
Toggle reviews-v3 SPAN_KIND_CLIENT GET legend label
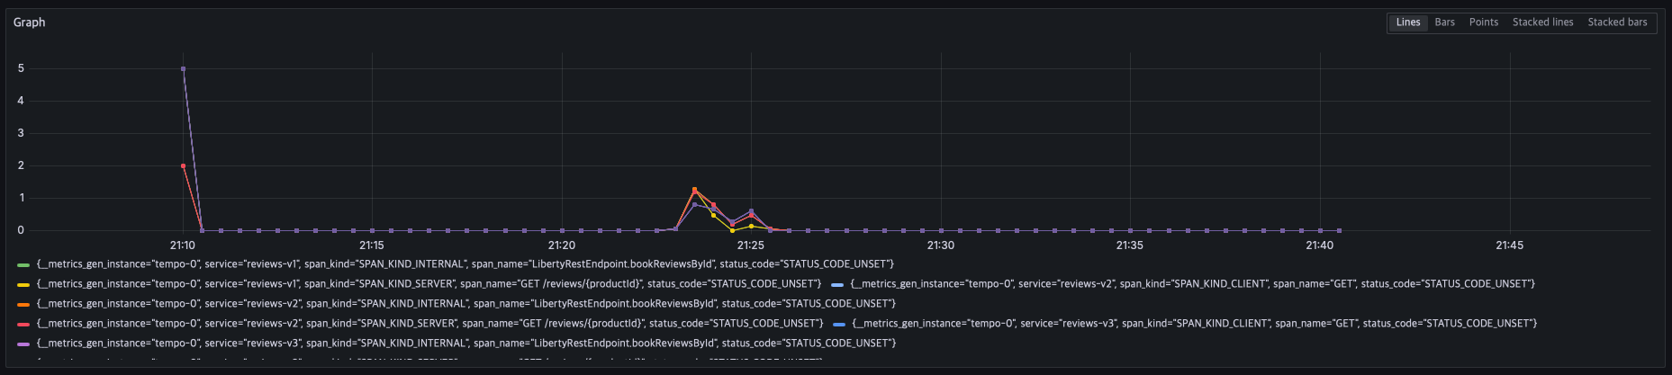coord(1194,324)
